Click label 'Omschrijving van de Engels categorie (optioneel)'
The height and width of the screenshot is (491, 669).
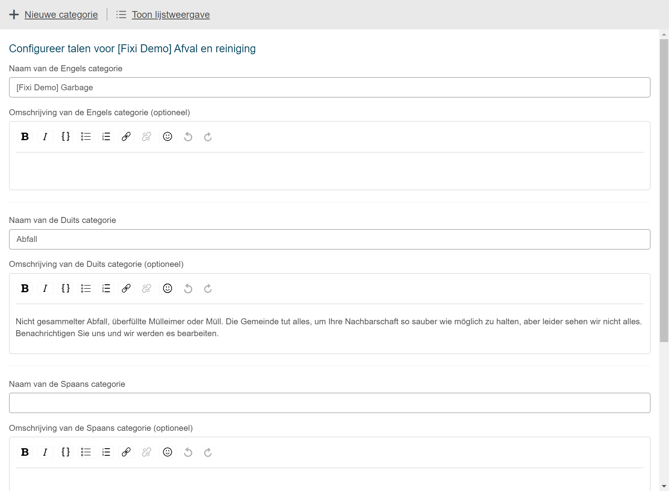(x=99, y=112)
